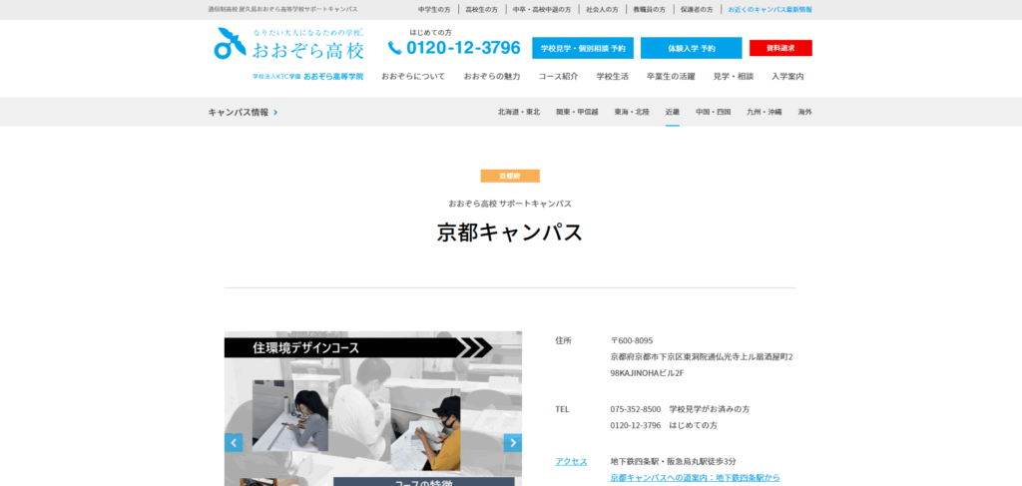Select 東海・北陸 region tab
The width and height of the screenshot is (1022, 486).
[632, 112]
